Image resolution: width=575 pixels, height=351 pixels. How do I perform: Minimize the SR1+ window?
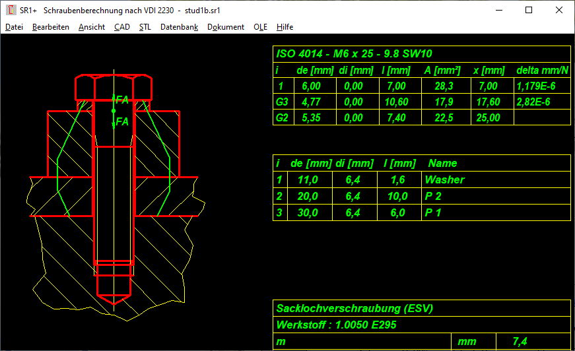[499, 10]
